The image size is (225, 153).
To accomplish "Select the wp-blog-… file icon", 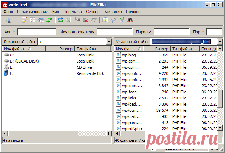I will pos(118,55).
